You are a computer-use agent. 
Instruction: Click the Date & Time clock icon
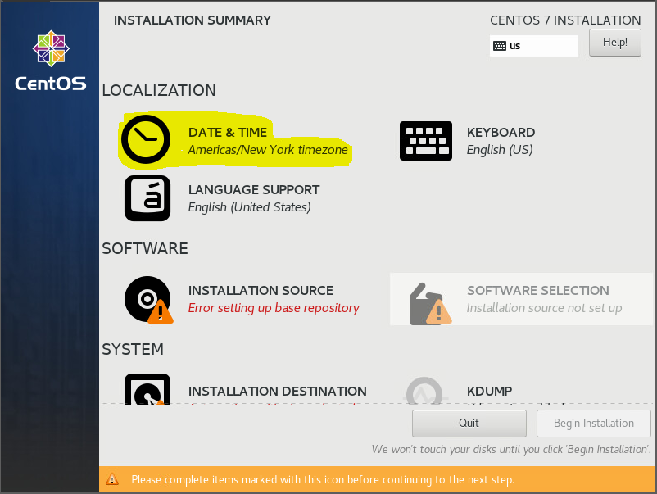(146, 139)
